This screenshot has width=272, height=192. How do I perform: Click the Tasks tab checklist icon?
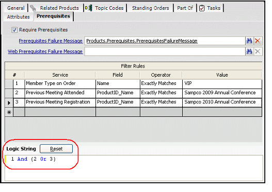[x=202, y=8]
